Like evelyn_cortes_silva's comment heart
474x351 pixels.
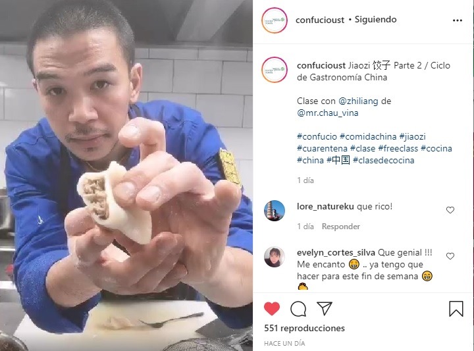(450, 256)
